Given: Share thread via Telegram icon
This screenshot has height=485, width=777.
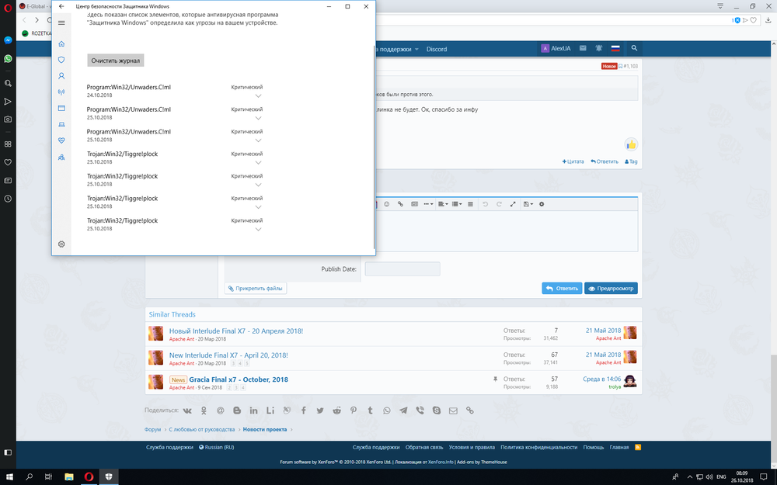Looking at the screenshot, I should click(x=403, y=410).
